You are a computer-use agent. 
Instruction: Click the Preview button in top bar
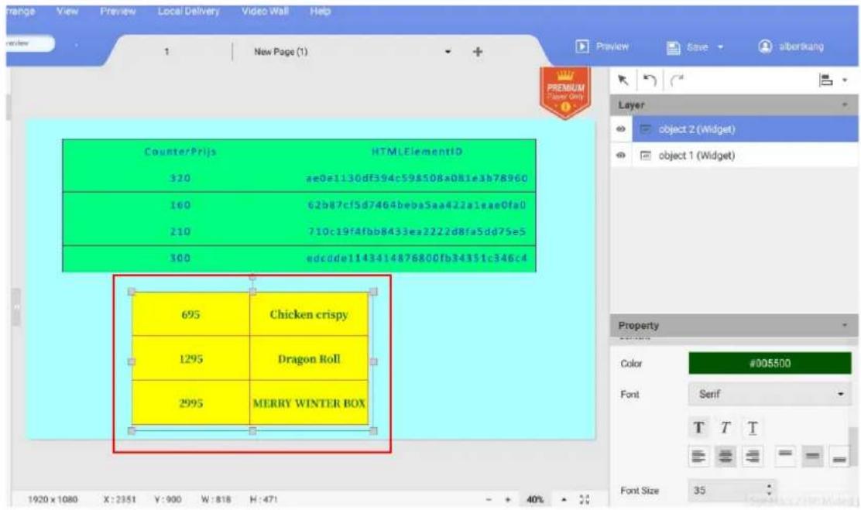tap(602, 46)
